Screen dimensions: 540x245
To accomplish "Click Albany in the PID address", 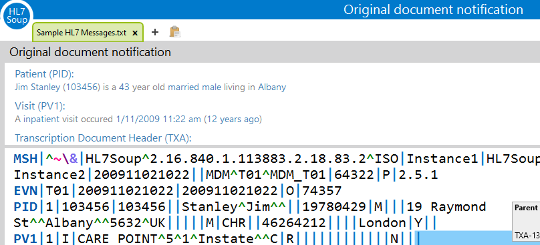I will [70, 224].
